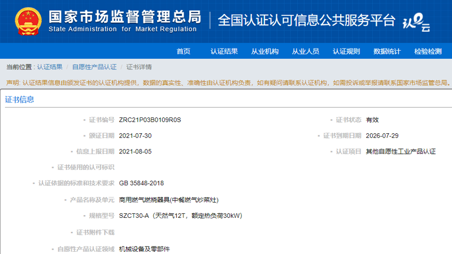
Task: Open the 认证结果 menu item
Action: pyautogui.click(x=224, y=51)
